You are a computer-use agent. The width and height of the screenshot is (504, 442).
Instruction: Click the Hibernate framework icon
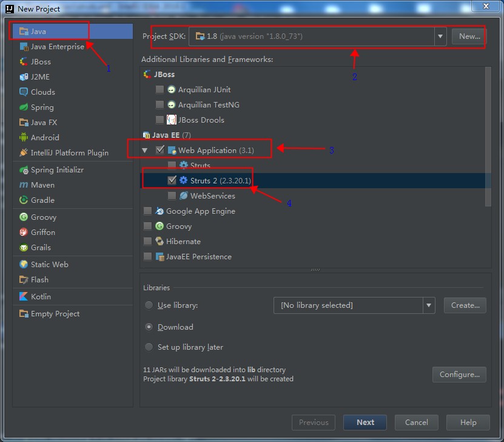160,241
